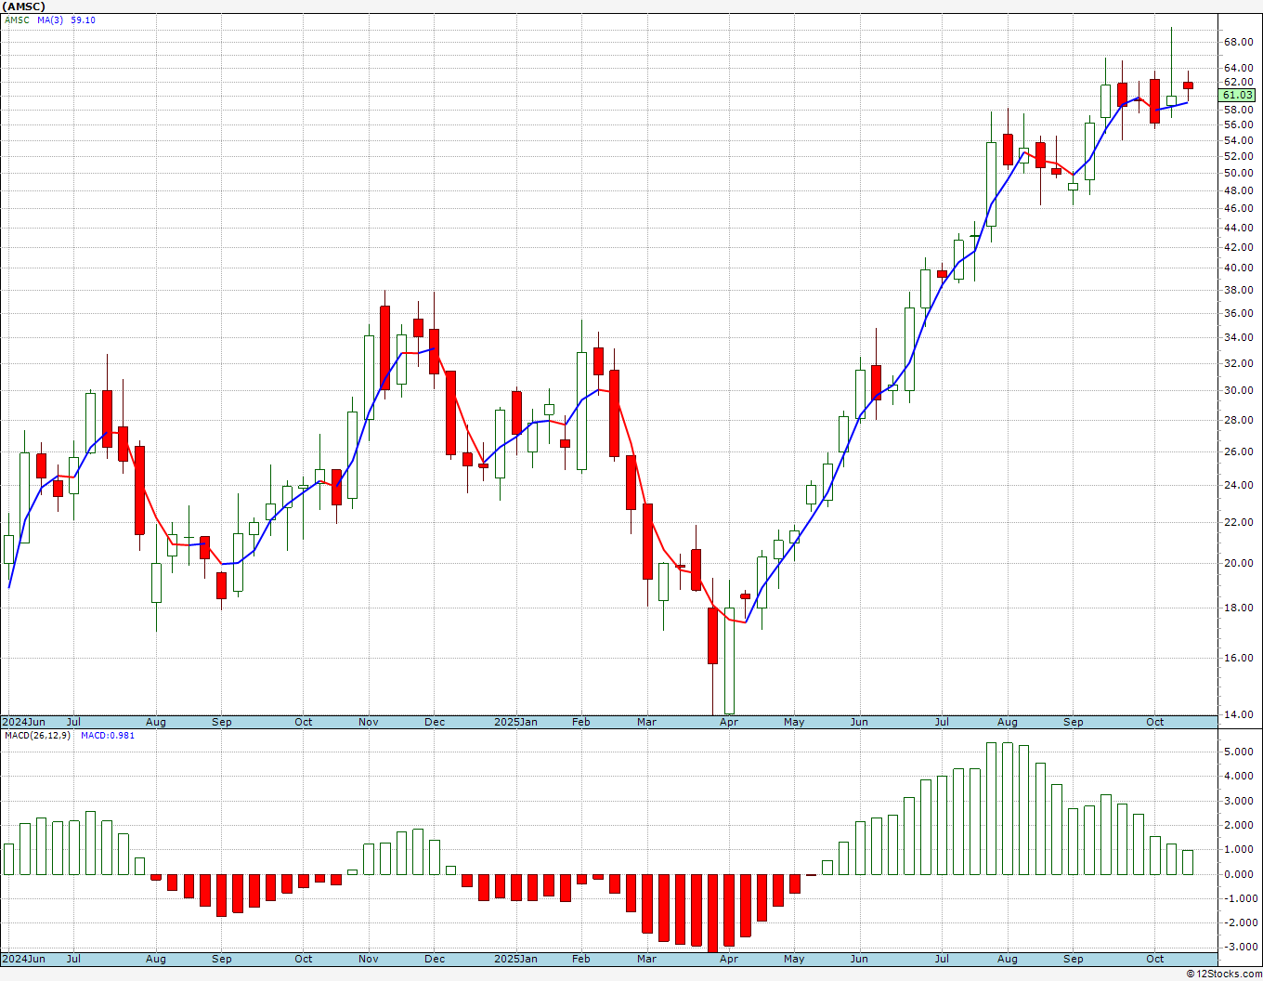Click the 68.00 price axis label
The image size is (1263, 981).
(1238, 42)
